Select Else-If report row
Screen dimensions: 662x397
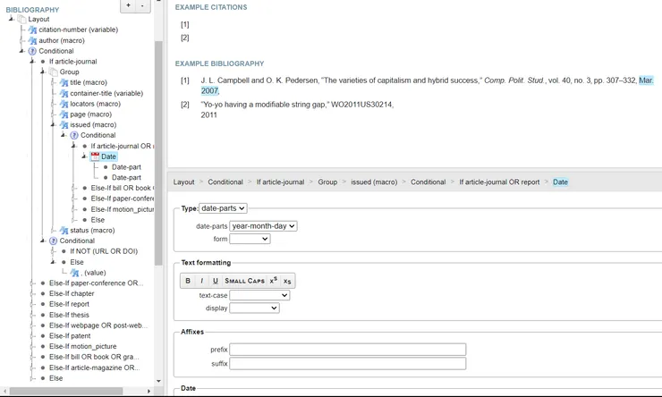pos(69,304)
